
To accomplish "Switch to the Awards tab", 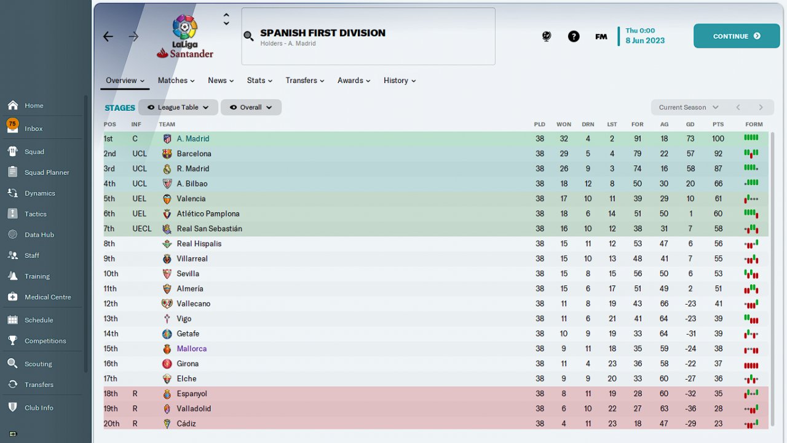I will [x=354, y=81].
